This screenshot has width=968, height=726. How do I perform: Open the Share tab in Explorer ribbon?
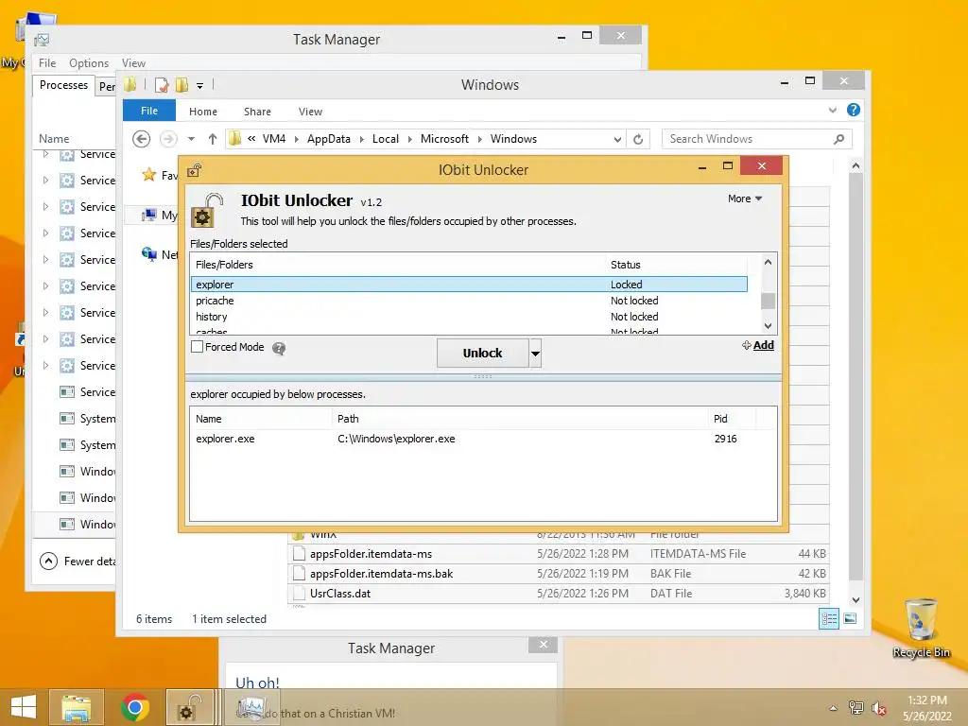pos(257,112)
